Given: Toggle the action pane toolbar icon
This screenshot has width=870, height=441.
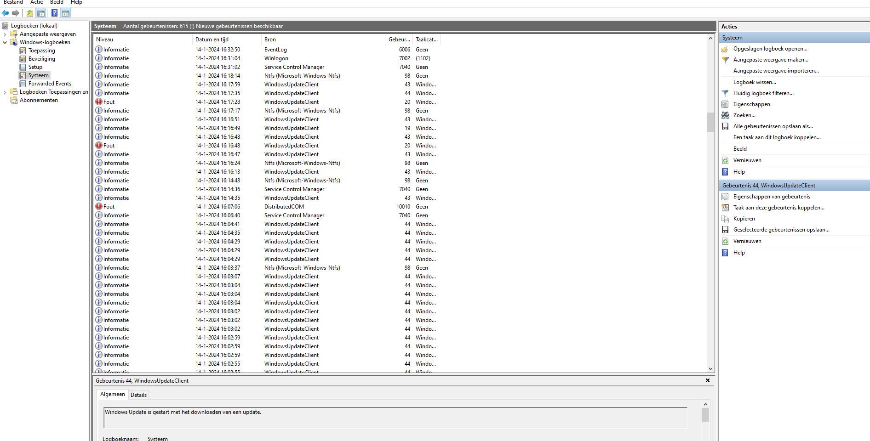Looking at the screenshot, I should 66,13.
